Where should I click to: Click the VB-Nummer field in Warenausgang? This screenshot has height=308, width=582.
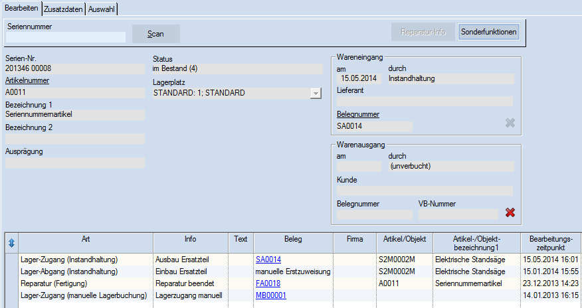tap(458, 214)
